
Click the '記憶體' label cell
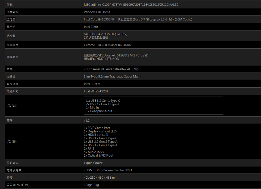(43, 36)
